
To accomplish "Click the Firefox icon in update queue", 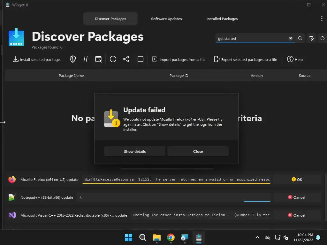I will [x=12, y=179].
